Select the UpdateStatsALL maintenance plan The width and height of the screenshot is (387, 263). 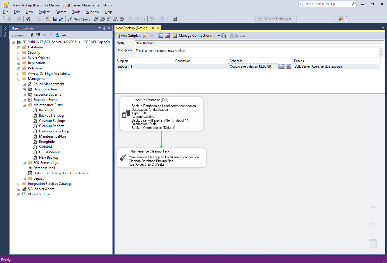(51, 152)
